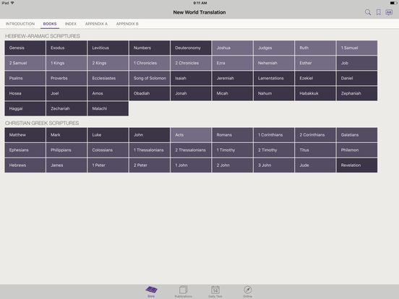Select the book of Daniel
Image resolution: width=399 pixels, height=299 pixels.
357,78
